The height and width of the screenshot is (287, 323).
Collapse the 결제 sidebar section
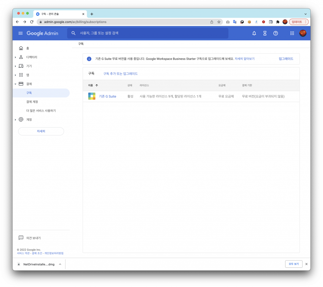coord(15,84)
